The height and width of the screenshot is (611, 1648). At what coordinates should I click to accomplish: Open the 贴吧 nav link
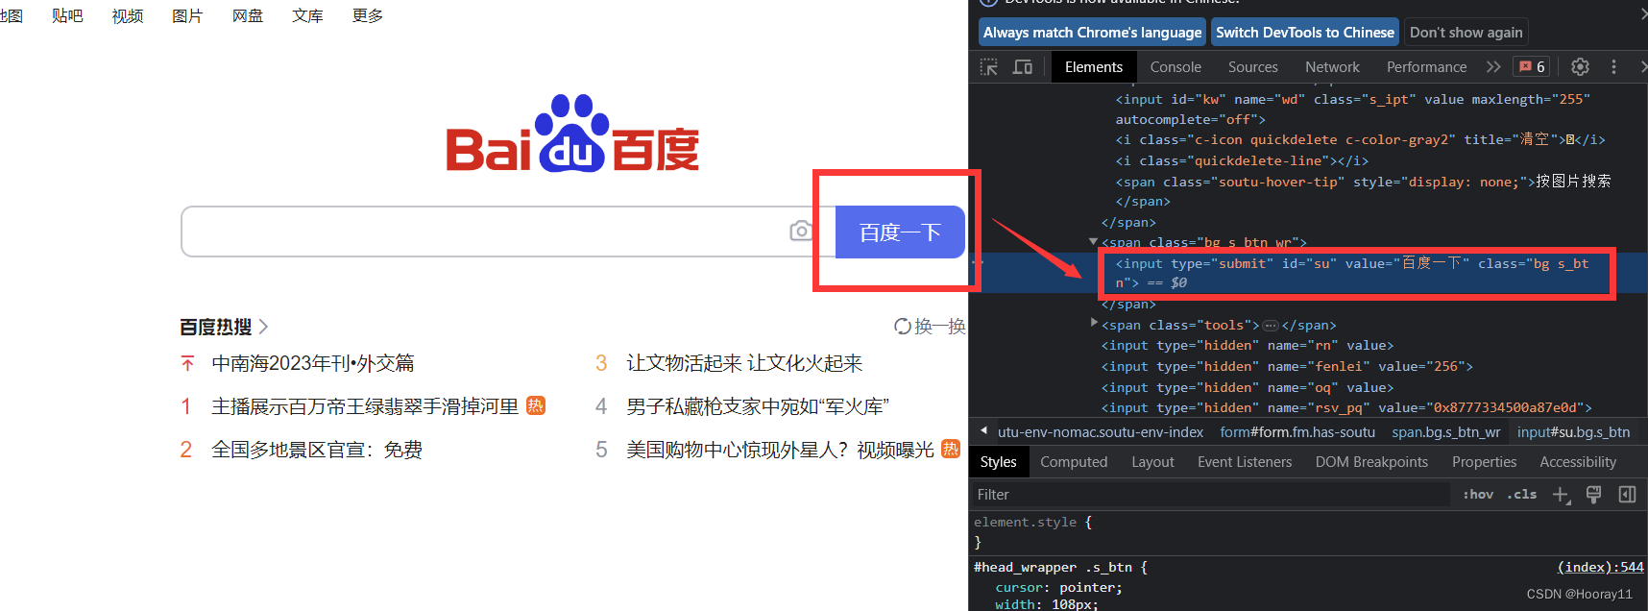click(67, 15)
